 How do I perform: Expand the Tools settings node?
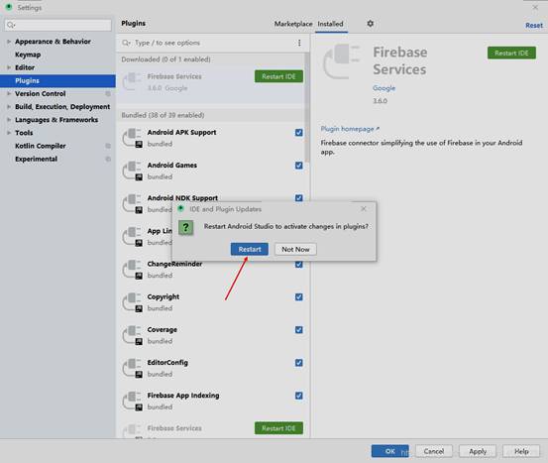pyautogui.click(x=9, y=133)
